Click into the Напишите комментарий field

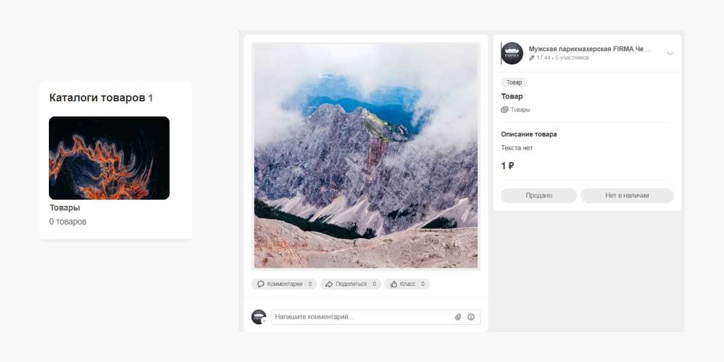(x=362, y=317)
